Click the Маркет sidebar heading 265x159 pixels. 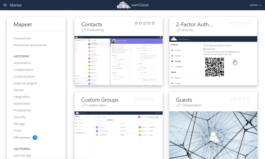(x=23, y=25)
